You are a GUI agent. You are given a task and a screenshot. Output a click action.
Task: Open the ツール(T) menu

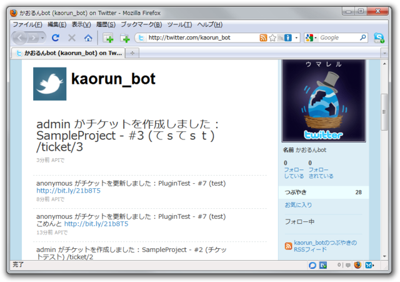(179, 25)
